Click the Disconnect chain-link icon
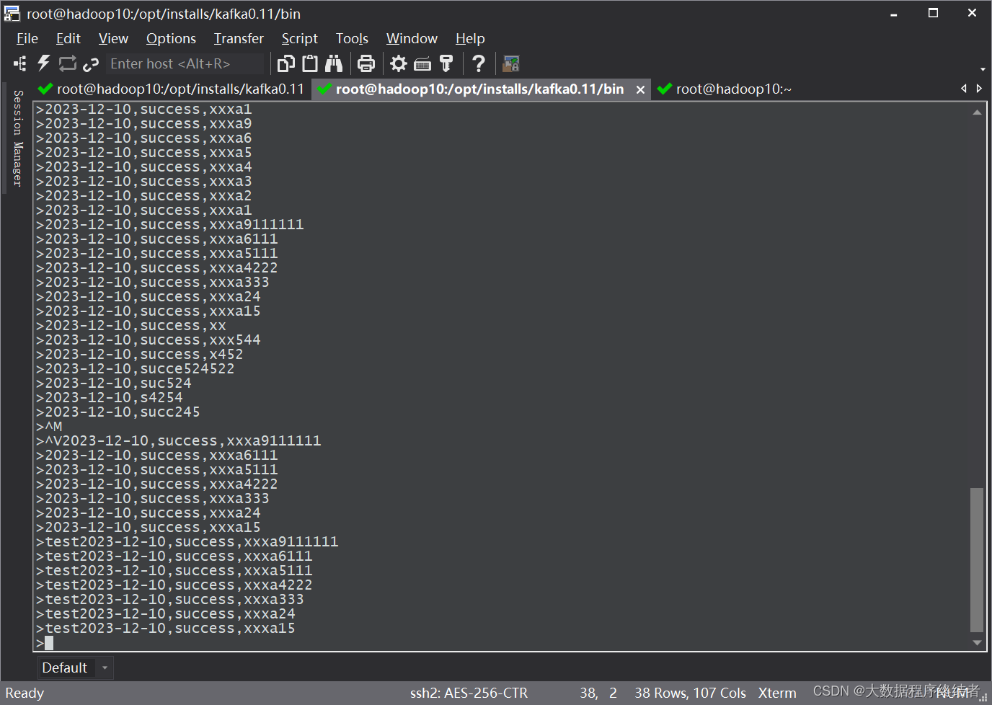 (91, 64)
